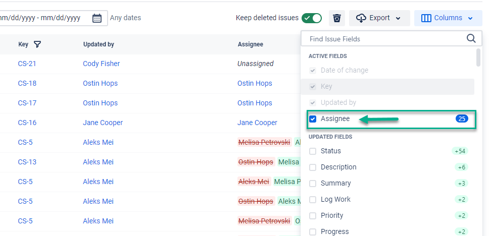This screenshot has height=236, width=489.
Task: Open the Columns dropdown
Action: point(448,18)
